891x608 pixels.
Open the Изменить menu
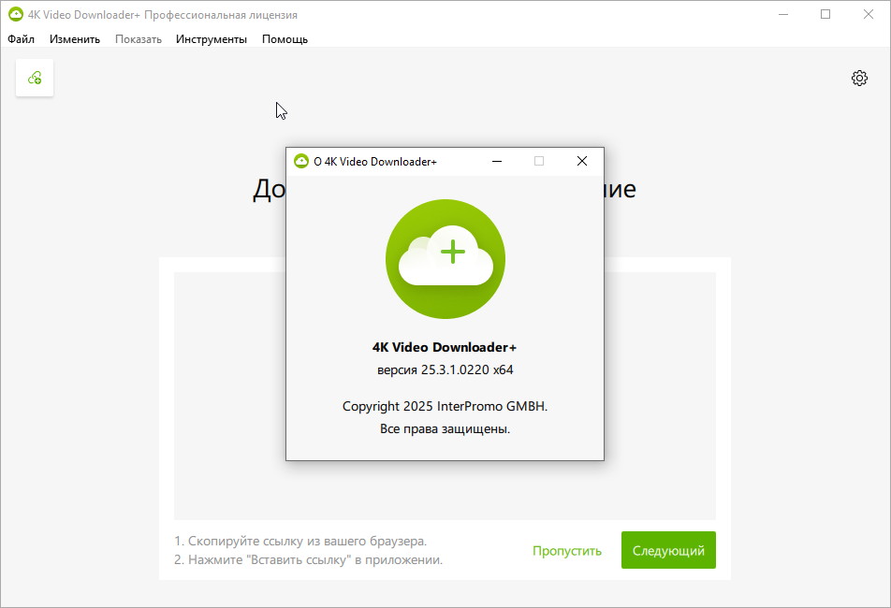tap(75, 39)
